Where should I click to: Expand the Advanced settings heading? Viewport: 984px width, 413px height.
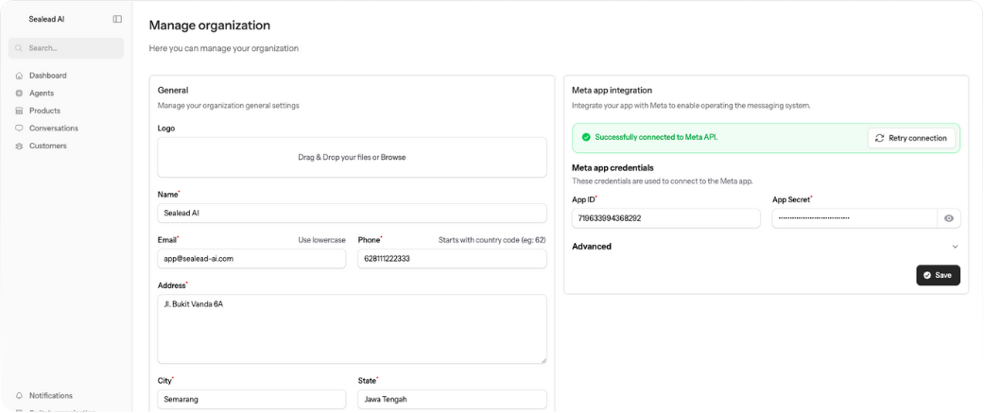point(592,247)
